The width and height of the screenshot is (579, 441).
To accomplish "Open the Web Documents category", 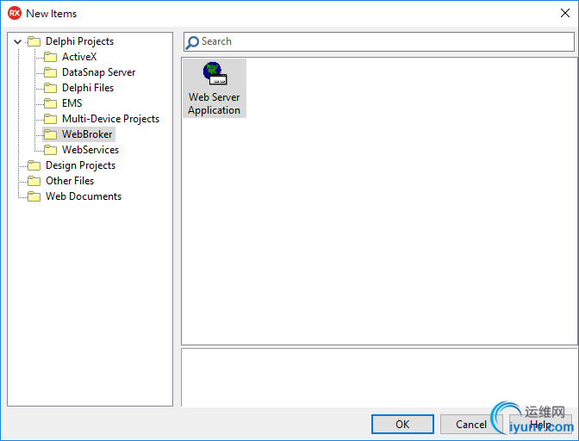I will pos(83,196).
